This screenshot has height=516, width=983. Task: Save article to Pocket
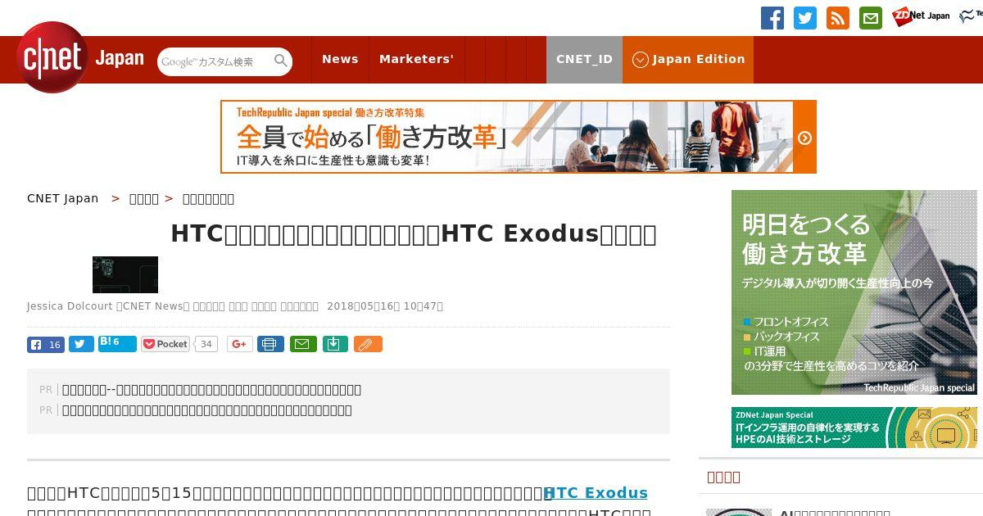tap(165, 344)
